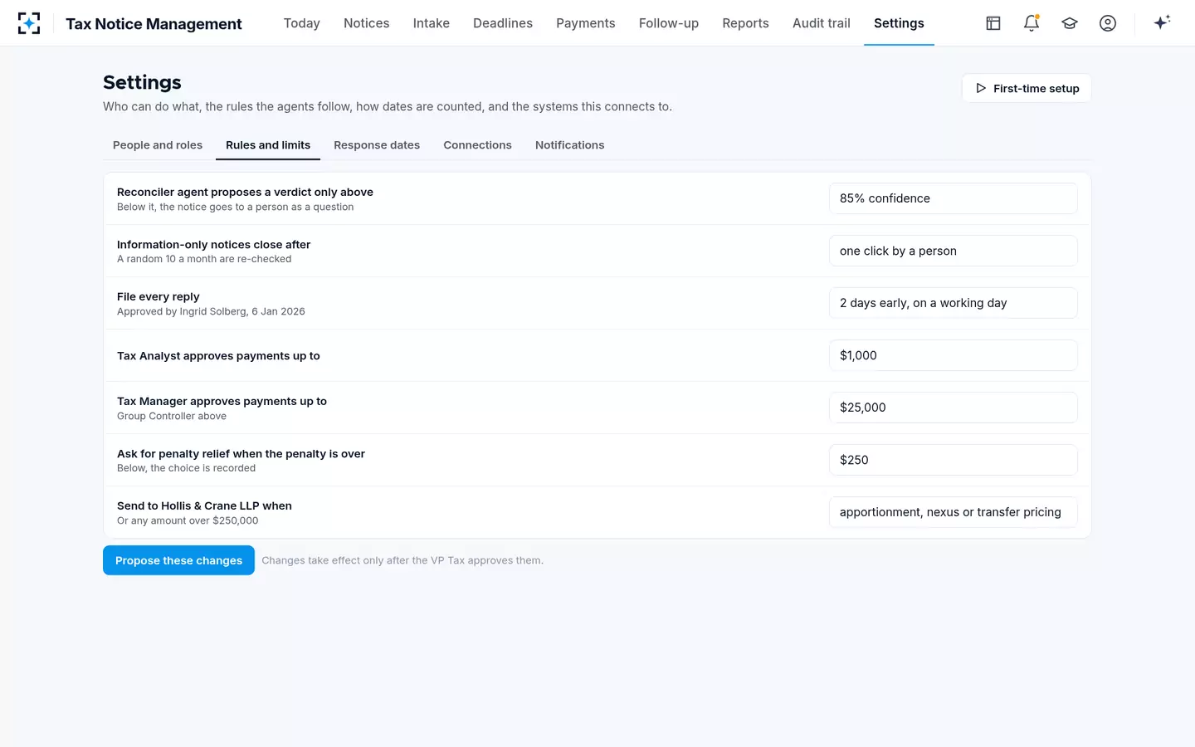This screenshot has width=1195, height=747.
Task: Edit the 85% confidence field
Action: pos(953,198)
